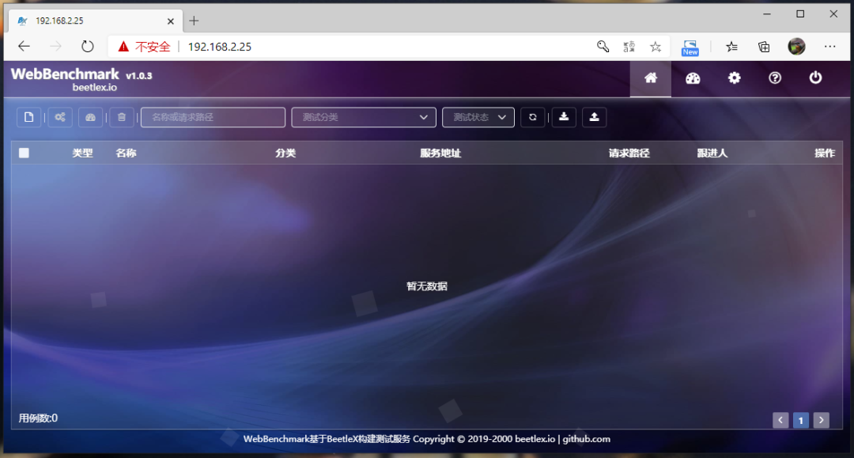Click the key password icon in address bar
The image size is (854, 458).
tap(603, 47)
